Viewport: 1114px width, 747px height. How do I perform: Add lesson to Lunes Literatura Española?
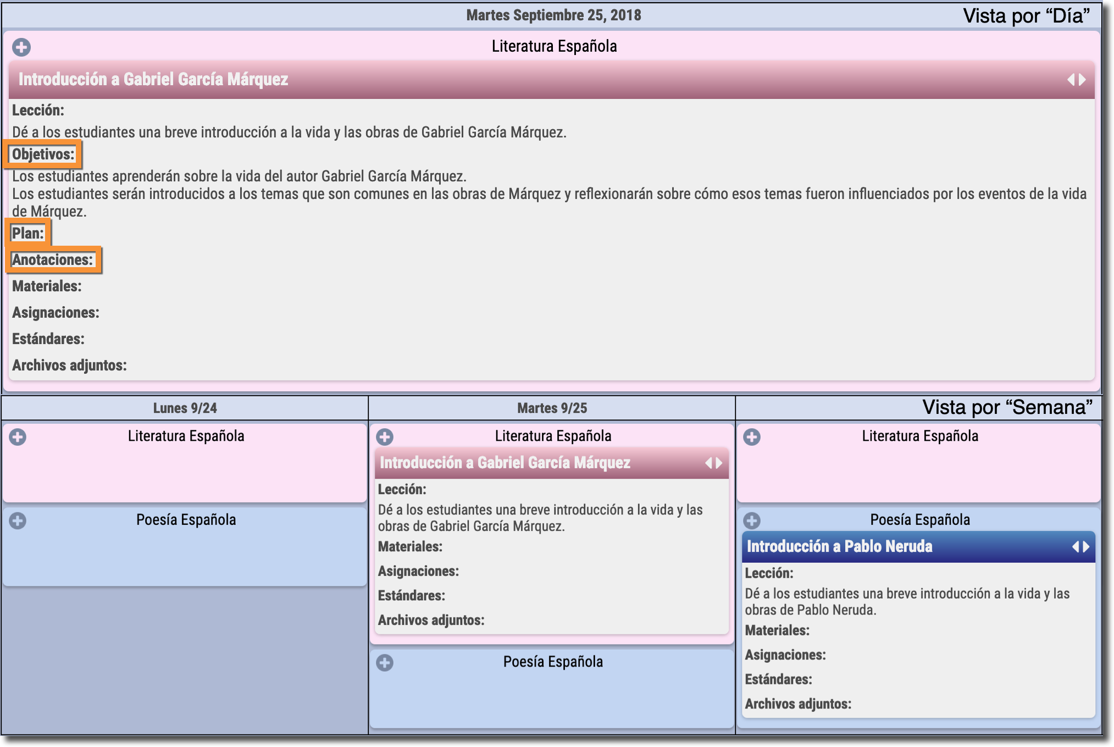pyautogui.click(x=18, y=437)
